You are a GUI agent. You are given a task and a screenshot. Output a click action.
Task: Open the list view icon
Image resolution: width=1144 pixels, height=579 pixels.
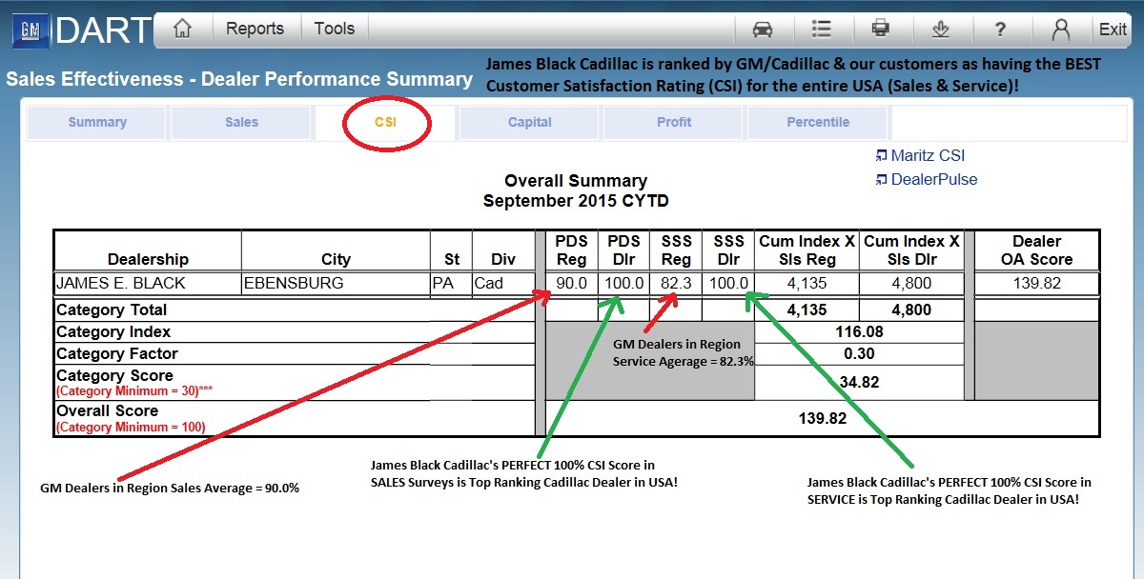click(821, 29)
